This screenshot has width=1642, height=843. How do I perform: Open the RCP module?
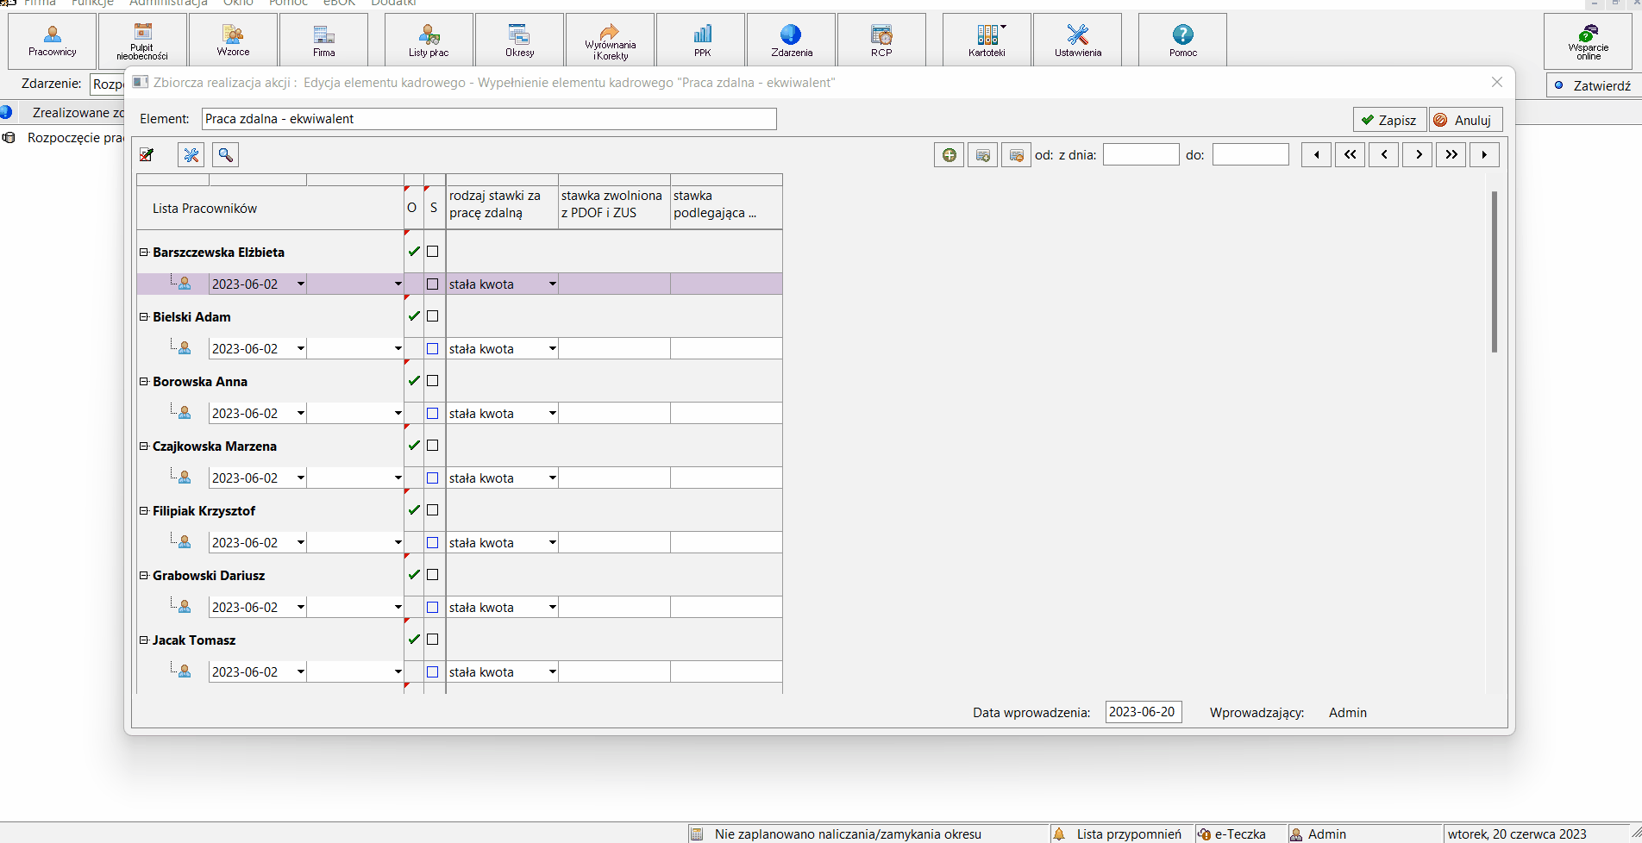tap(881, 41)
